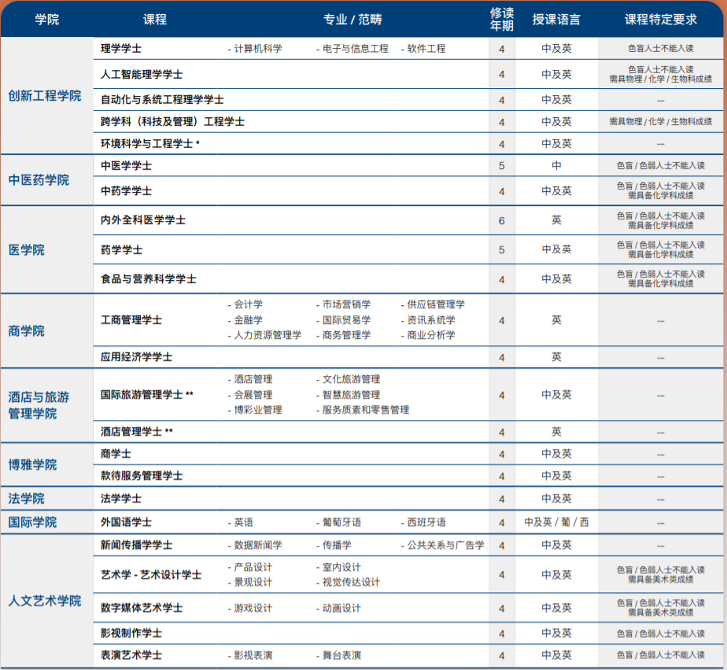Click the 游戏设计 specialization

250,609
